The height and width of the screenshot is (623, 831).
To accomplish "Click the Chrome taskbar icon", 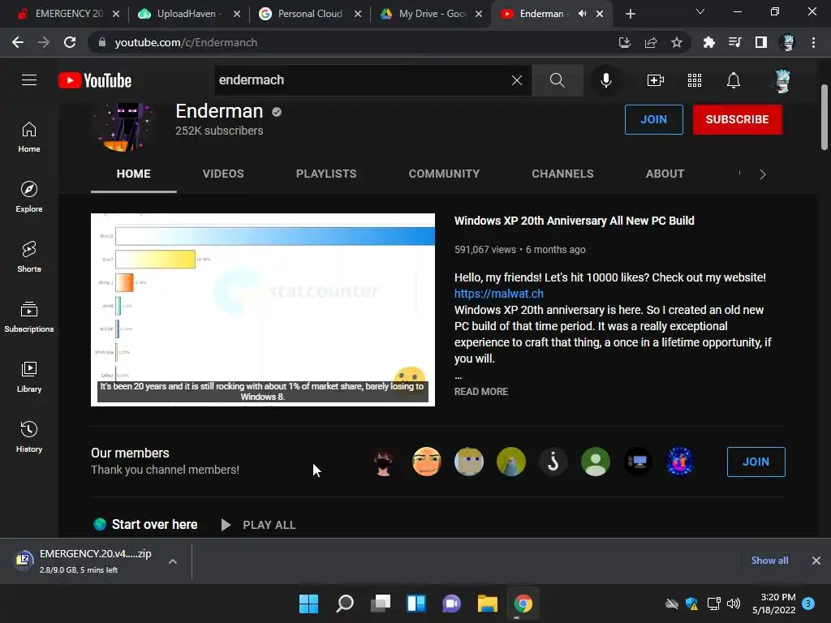I will pos(523,604).
